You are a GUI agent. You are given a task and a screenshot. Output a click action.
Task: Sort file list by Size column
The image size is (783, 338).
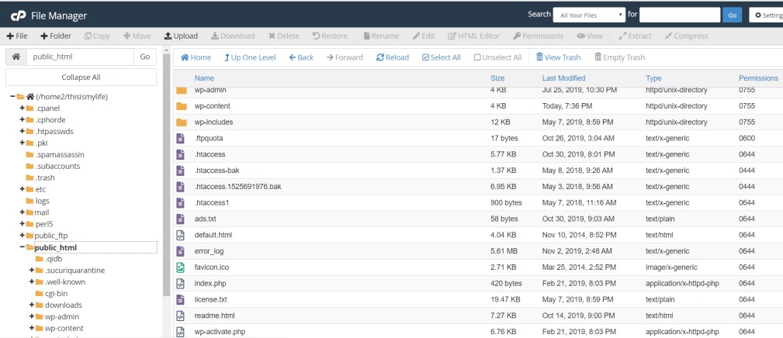tap(497, 78)
